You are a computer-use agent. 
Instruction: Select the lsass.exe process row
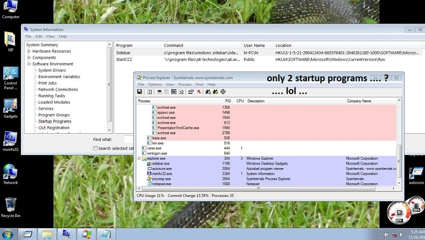(x=266, y=138)
